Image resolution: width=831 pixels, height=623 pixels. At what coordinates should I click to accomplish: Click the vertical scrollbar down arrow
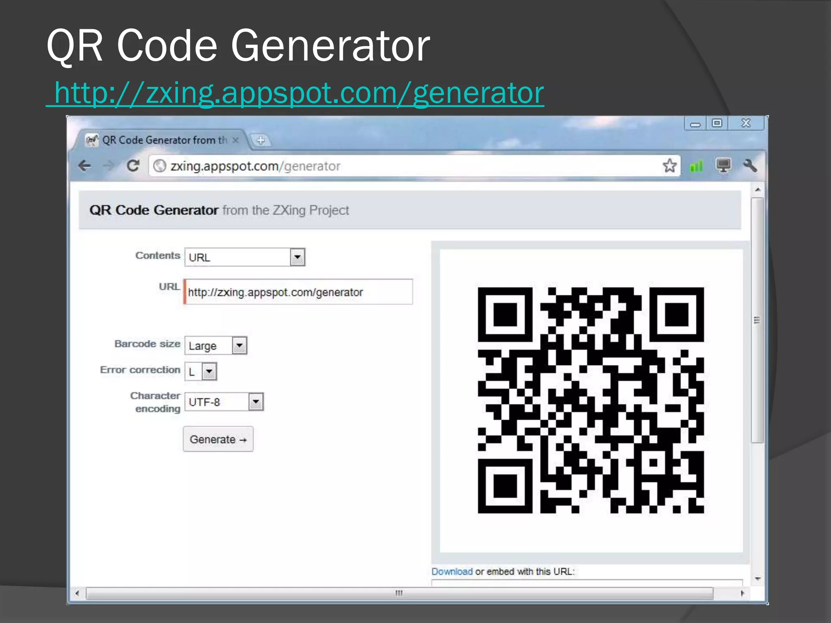(757, 579)
